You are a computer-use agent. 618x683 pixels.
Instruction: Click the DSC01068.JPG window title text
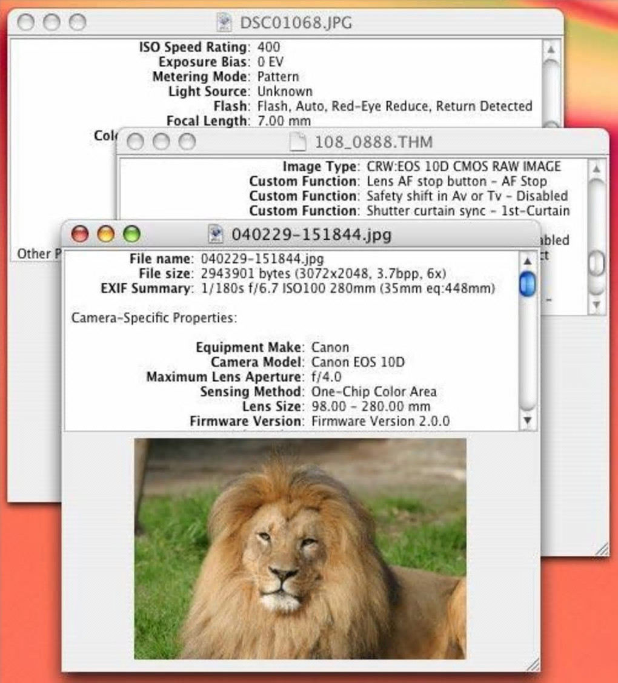point(296,22)
